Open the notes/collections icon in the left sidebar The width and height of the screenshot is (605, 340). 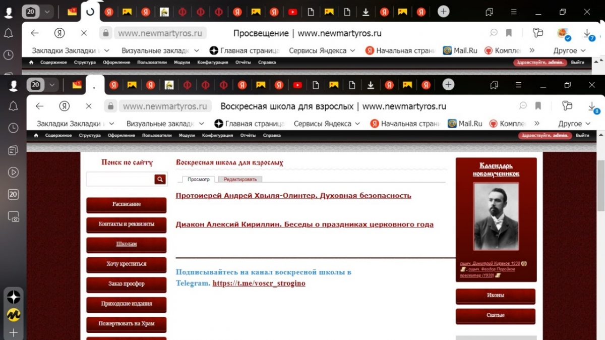point(14,150)
